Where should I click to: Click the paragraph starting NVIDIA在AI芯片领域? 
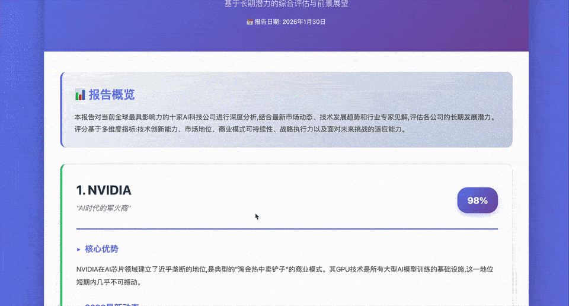[285, 276]
